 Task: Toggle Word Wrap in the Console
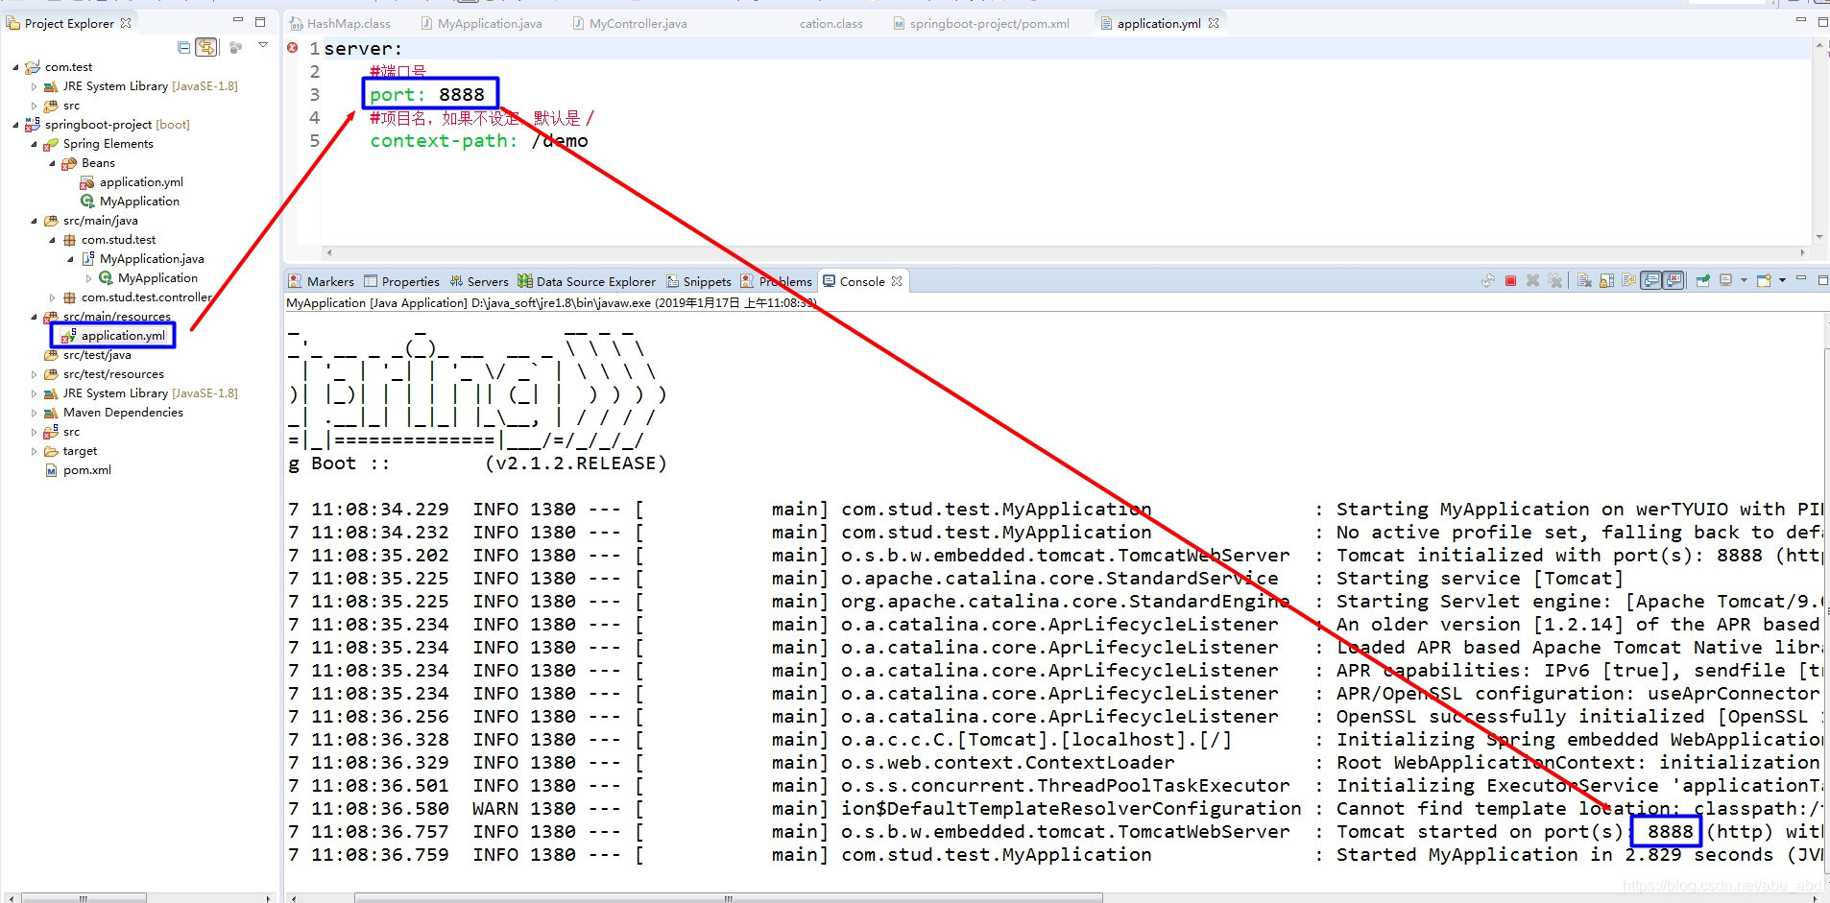[x=1628, y=280]
